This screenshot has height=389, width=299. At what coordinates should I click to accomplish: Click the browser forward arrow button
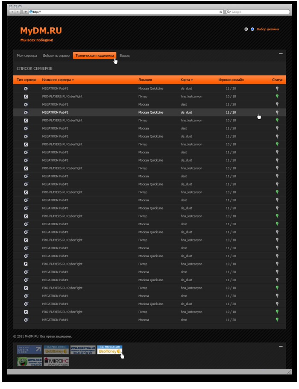point(18,12)
